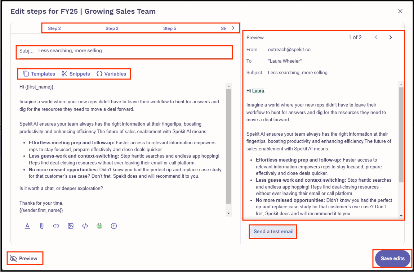Click highlighted name Laura in preview
This screenshot has width=414, height=272.
tap(258, 91)
